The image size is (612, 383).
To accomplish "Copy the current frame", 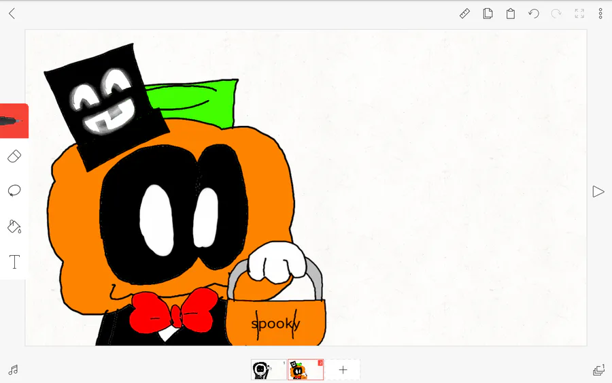I will pyautogui.click(x=488, y=14).
